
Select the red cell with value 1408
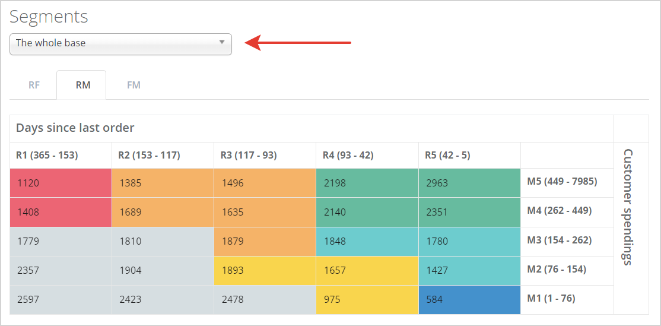pyautogui.click(x=61, y=212)
